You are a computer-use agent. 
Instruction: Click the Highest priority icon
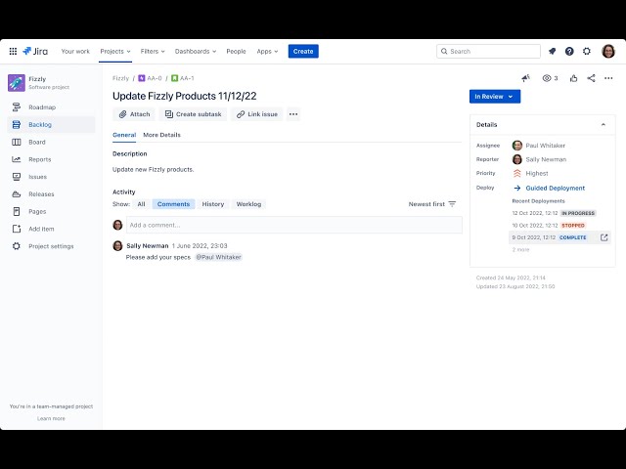click(517, 173)
